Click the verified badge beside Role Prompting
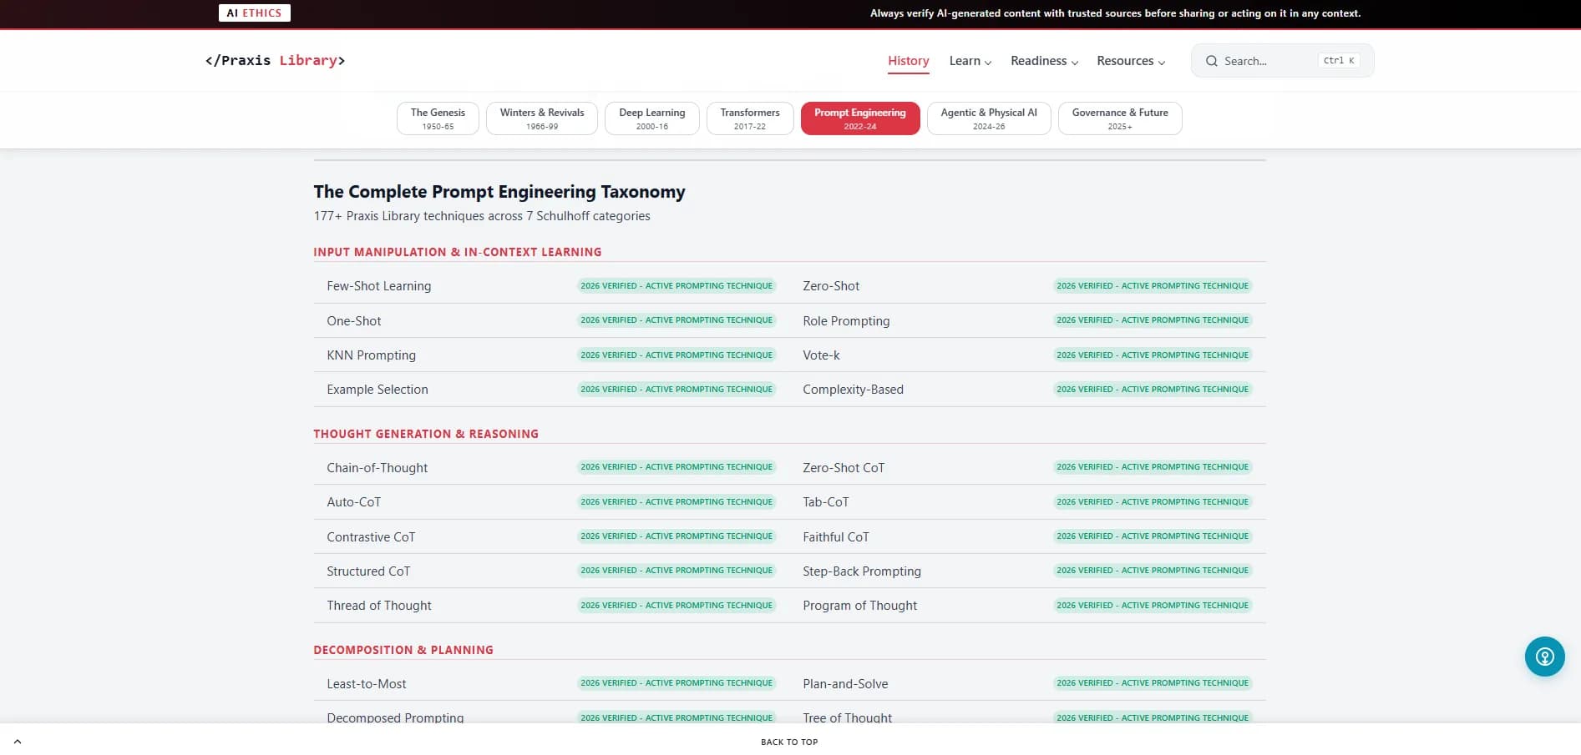The image size is (1581, 755). click(1152, 320)
